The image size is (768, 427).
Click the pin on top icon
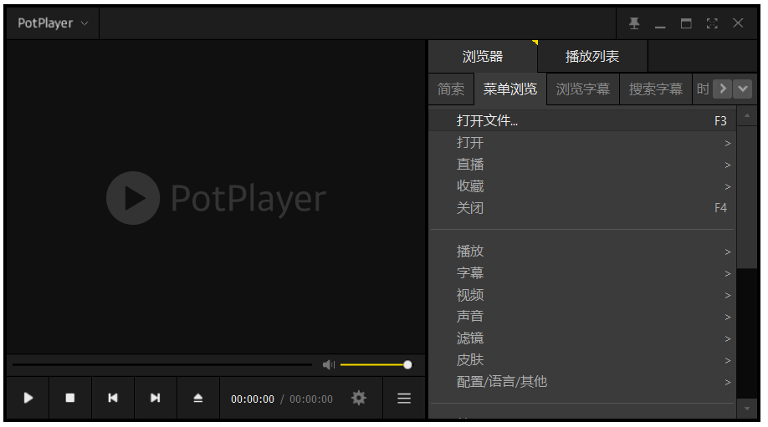coord(634,23)
